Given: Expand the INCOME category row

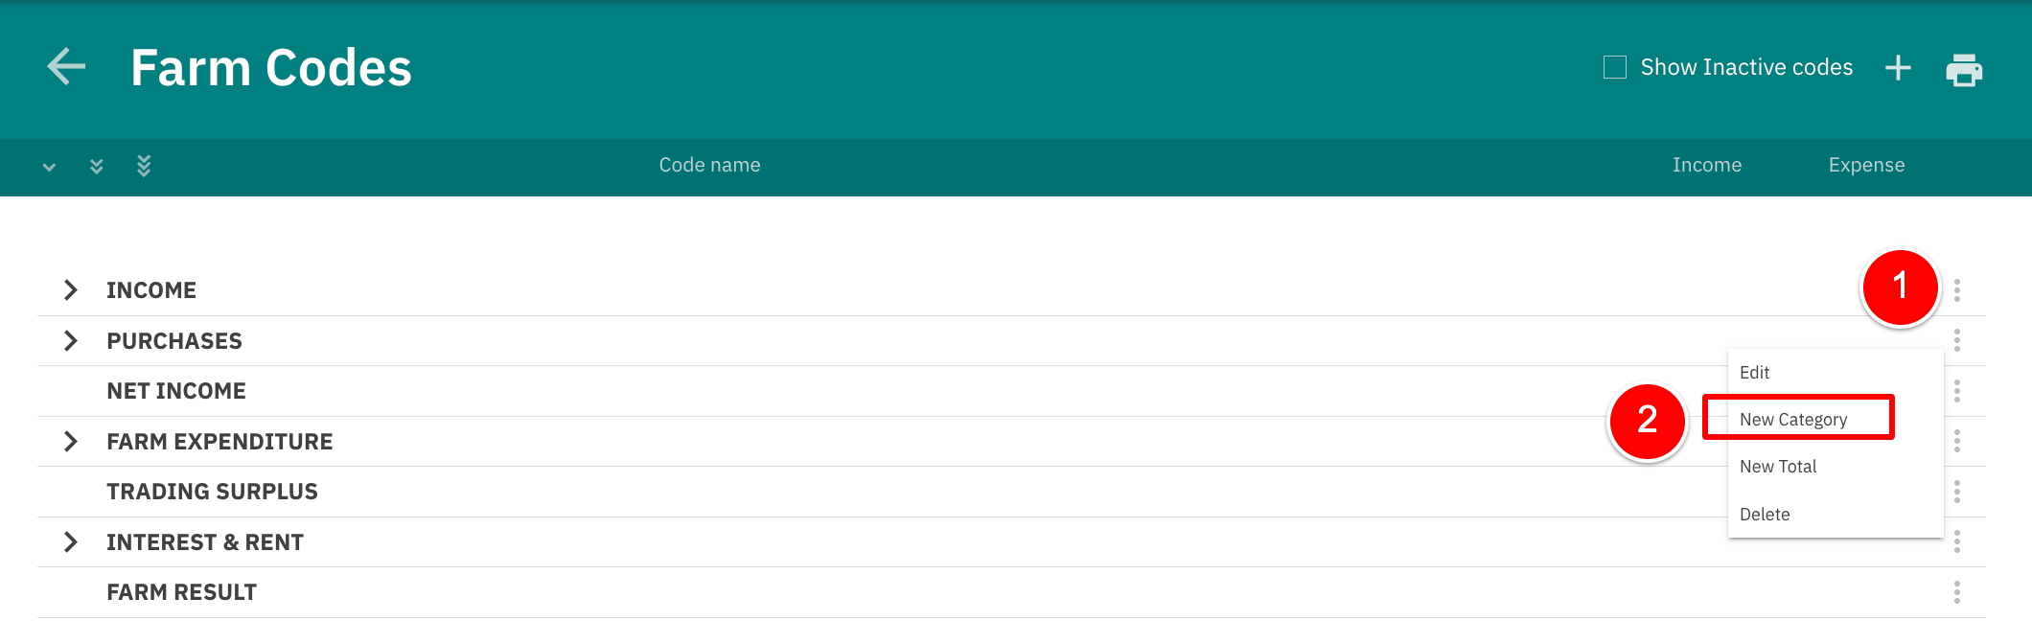Looking at the screenshot, I should 70,289.
